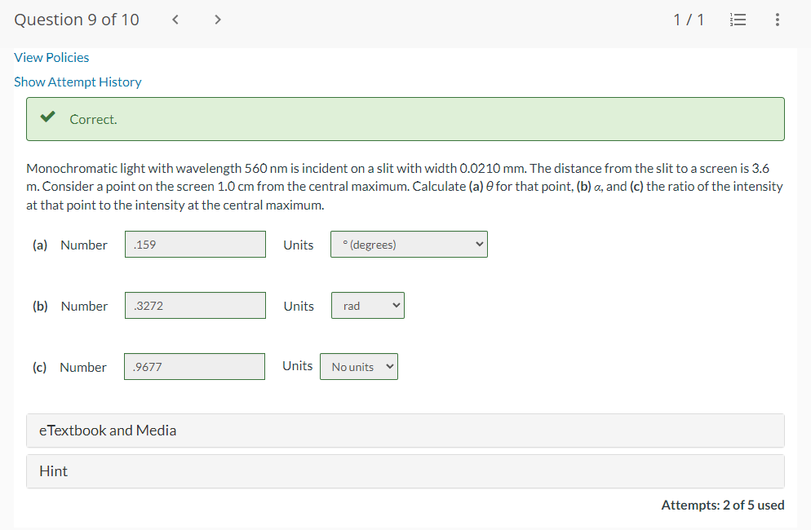The height and width of the screenshot is (530, 811).
Task: Go to the next question arrow
Action: coord(217,19)
